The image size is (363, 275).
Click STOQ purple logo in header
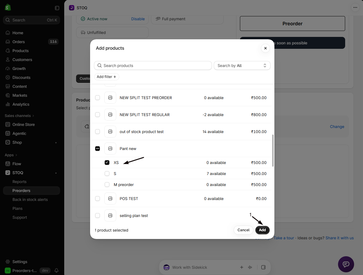click(72, 8)
